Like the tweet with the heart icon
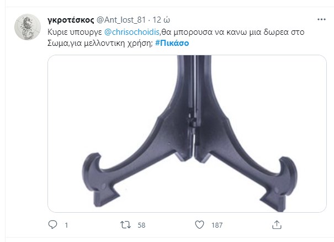334x242 pixels. (199, 225)
